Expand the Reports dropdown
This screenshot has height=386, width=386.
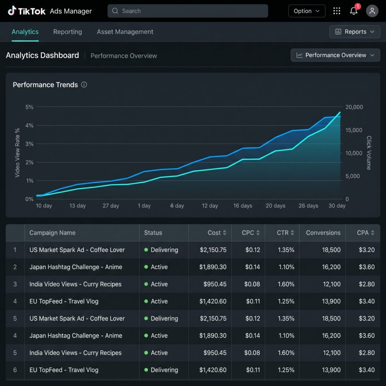(x=354, y=32)
